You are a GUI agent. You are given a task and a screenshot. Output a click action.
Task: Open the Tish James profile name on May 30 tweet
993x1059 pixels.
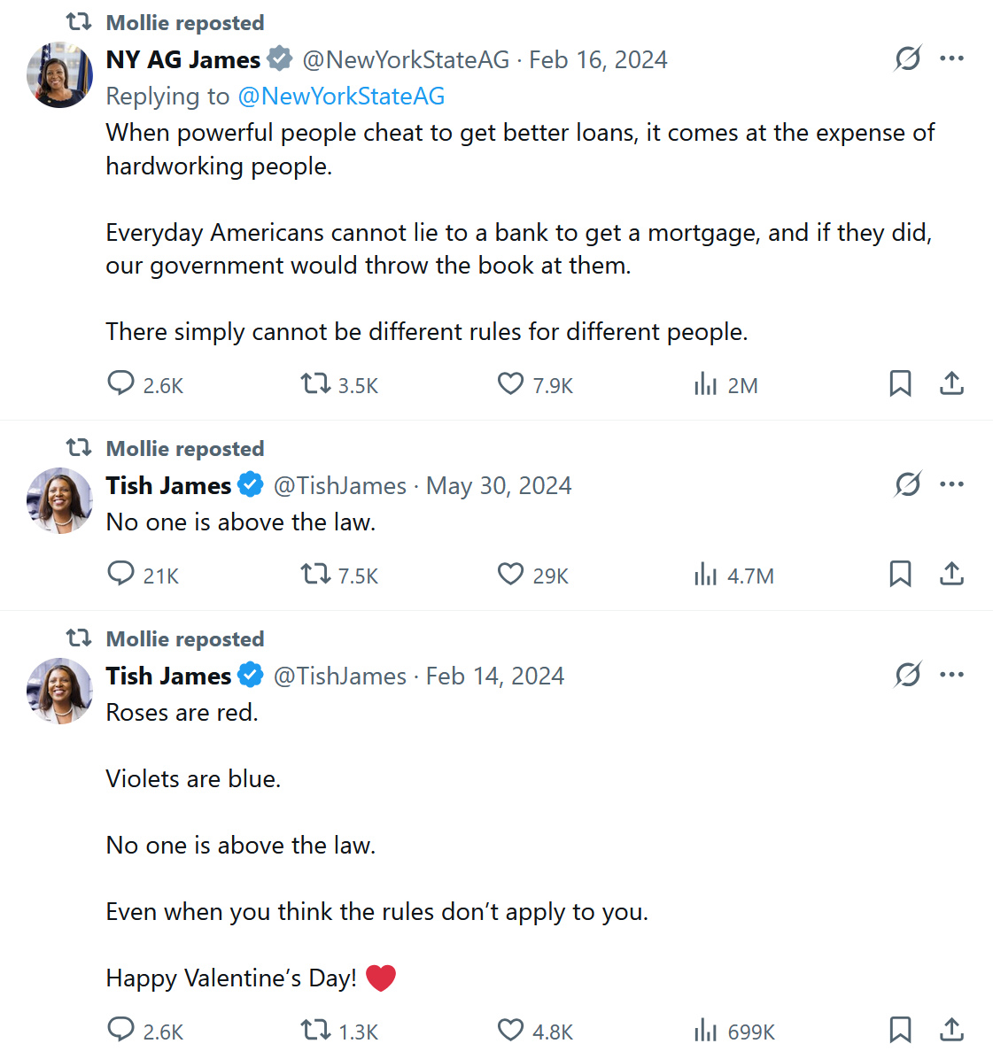click(168, 485)
